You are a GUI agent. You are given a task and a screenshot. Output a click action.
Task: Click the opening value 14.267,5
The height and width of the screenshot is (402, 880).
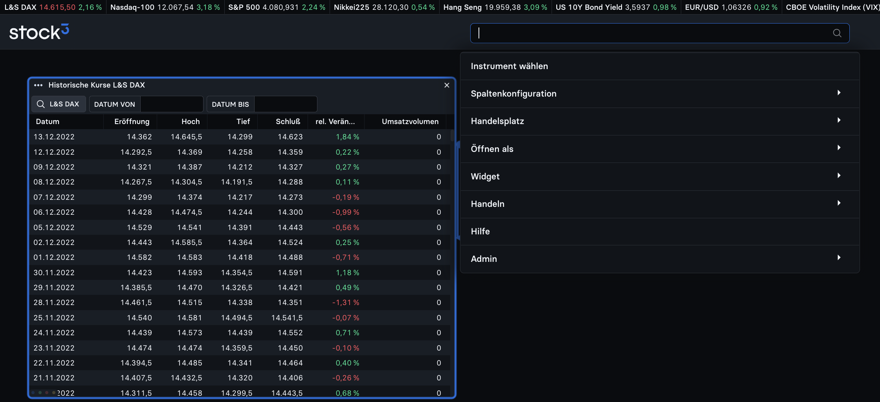pyautogui.click(x=136, y=182)
